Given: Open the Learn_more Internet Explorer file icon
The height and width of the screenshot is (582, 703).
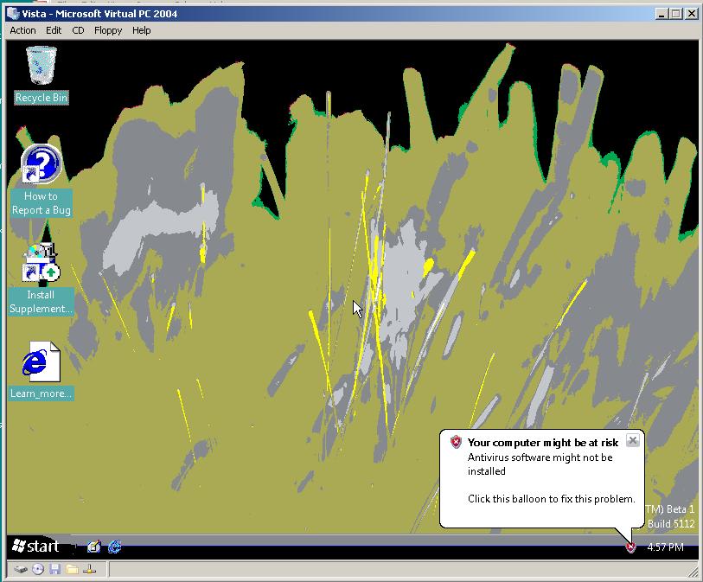Looking at the screenshot, I should (41, 361).
